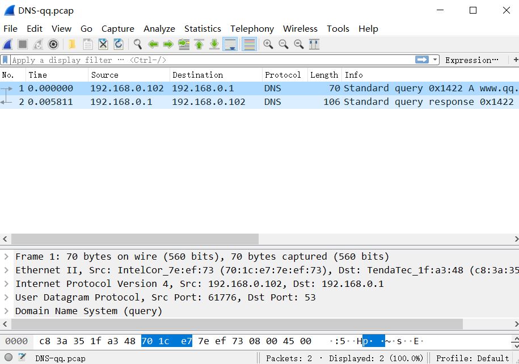Select packet 1 DNS standard query
Image resolution: width=519 pixels, height=364 pixels.
point(260,88)
